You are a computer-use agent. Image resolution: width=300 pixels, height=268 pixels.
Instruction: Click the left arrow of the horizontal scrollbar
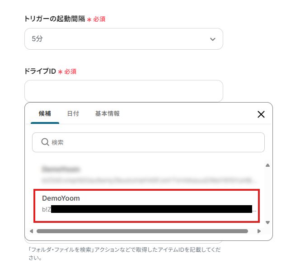coord(31,231)
